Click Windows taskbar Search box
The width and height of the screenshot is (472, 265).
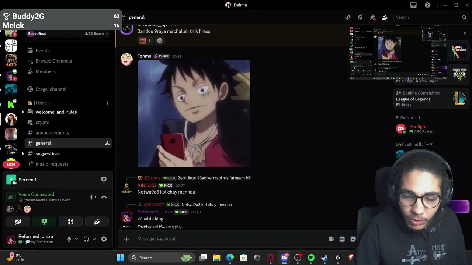[162, 258]
